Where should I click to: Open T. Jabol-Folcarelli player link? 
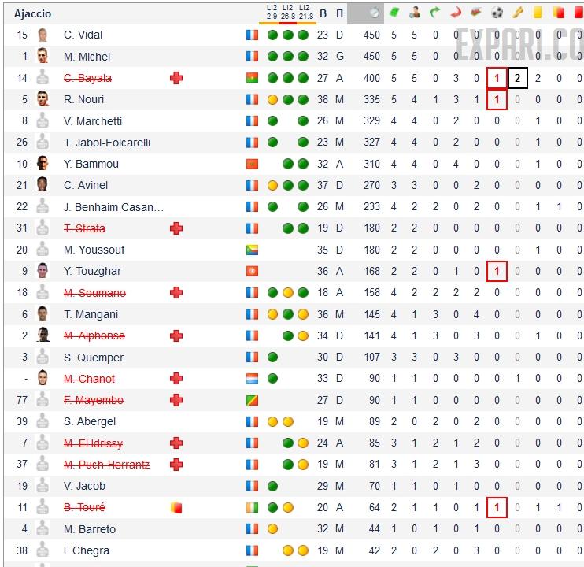coord(106,143)
